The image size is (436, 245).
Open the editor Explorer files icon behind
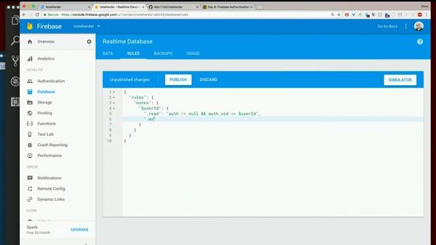[x=15, y=20]
